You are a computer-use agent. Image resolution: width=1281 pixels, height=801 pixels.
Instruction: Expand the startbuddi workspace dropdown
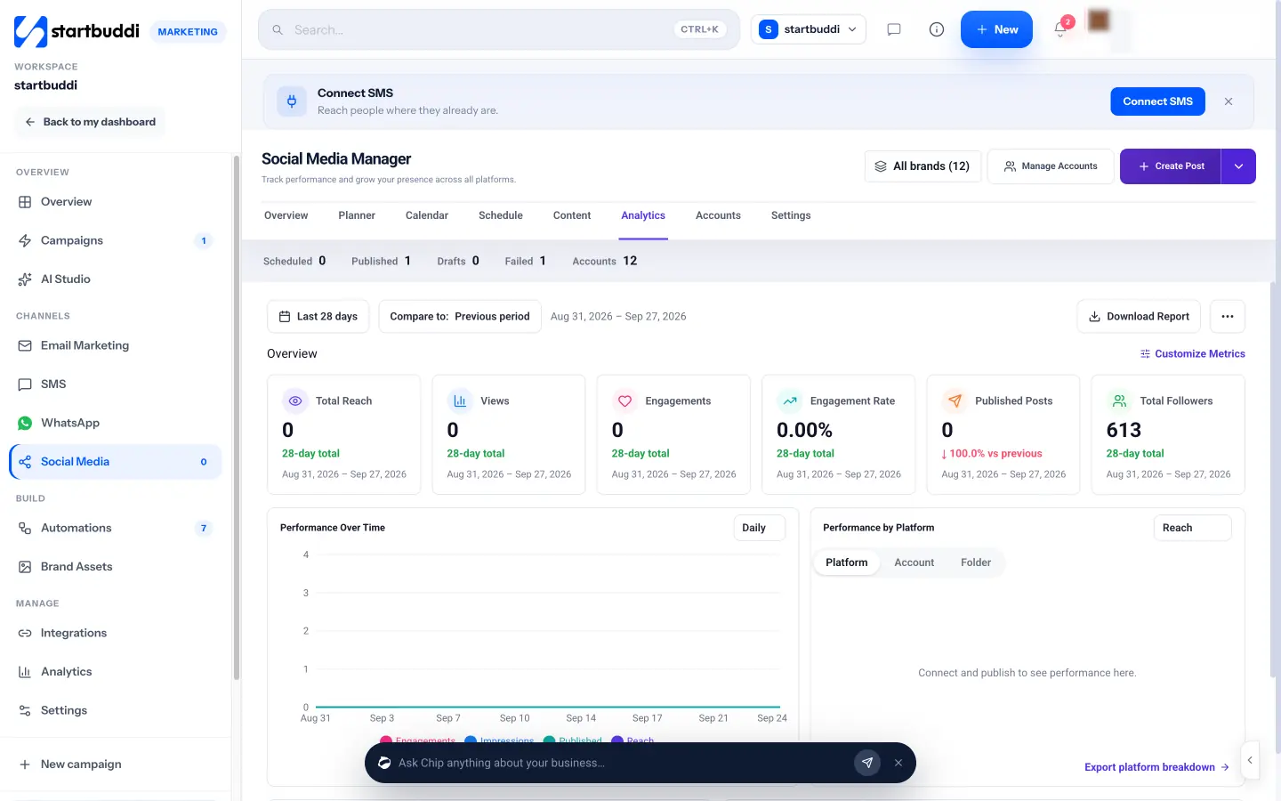(x=809, y=29)
